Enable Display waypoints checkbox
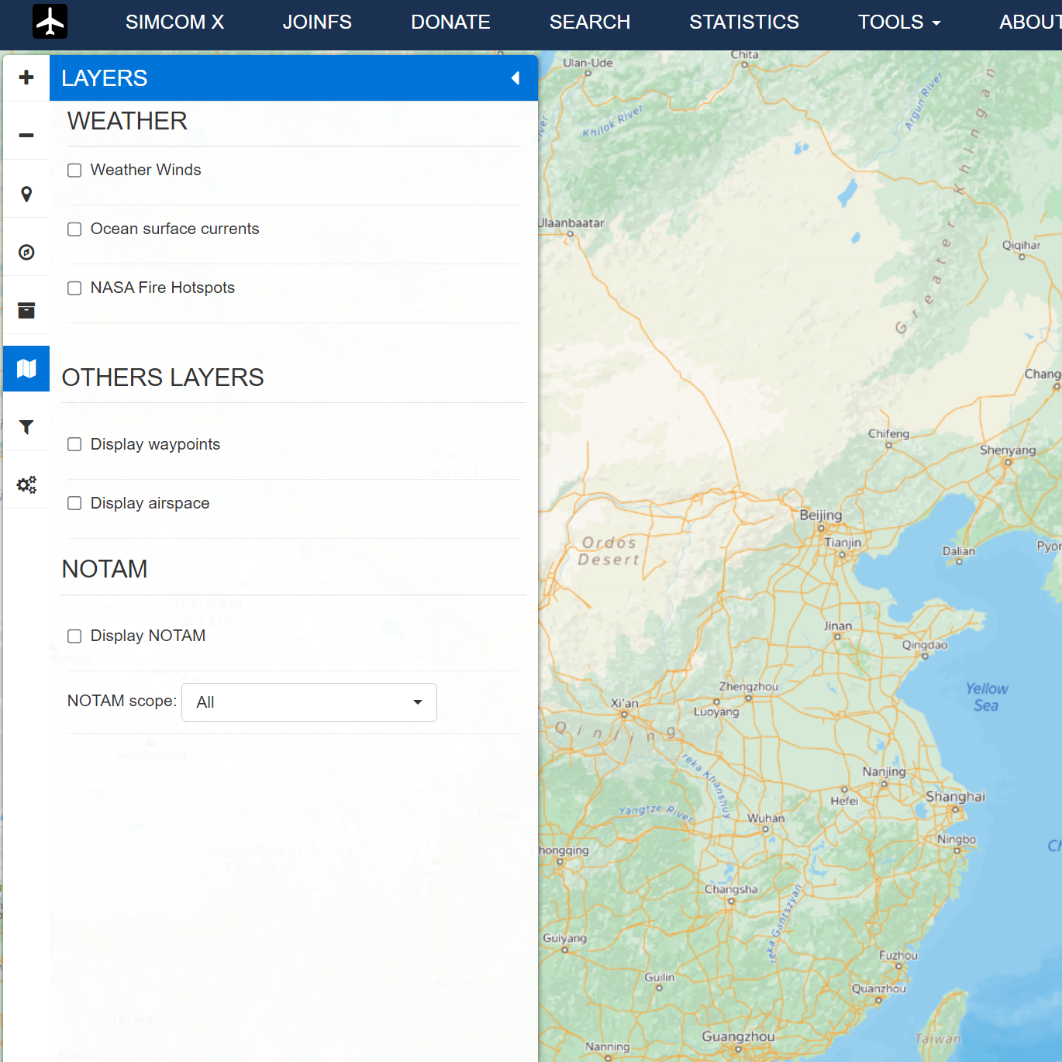 [74, 444]
